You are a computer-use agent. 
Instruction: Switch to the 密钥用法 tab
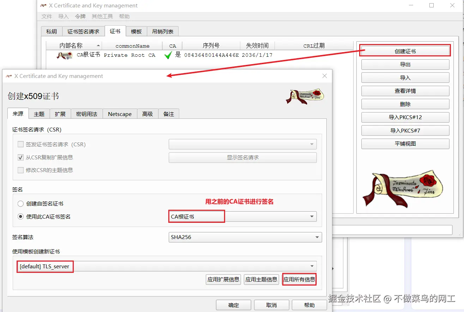point(86,114)
